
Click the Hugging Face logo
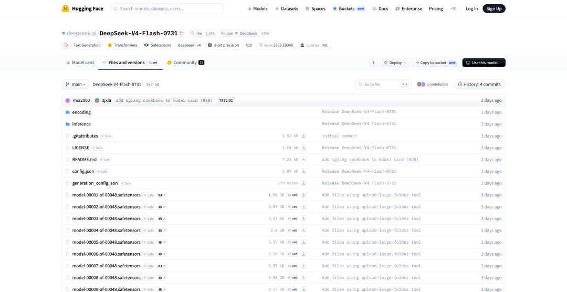[82, 9]
